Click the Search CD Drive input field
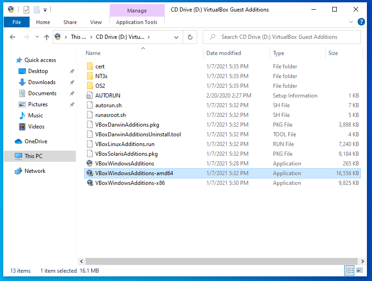The image size is (372, 281). (282, 37)
